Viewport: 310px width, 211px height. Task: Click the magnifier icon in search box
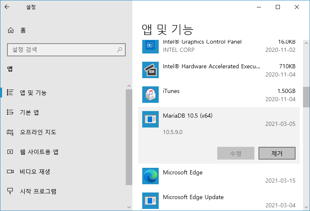tap(120, 50)
